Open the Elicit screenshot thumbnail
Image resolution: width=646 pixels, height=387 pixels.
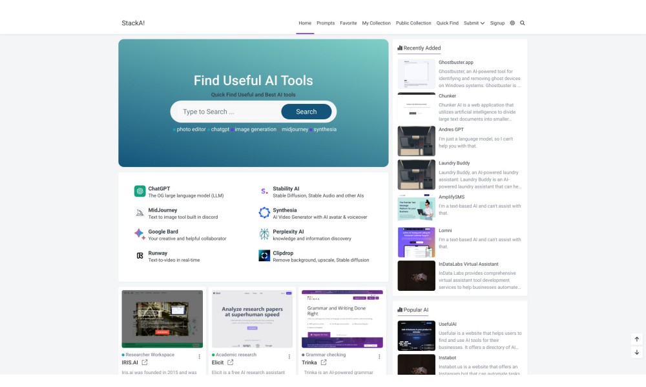252,319
